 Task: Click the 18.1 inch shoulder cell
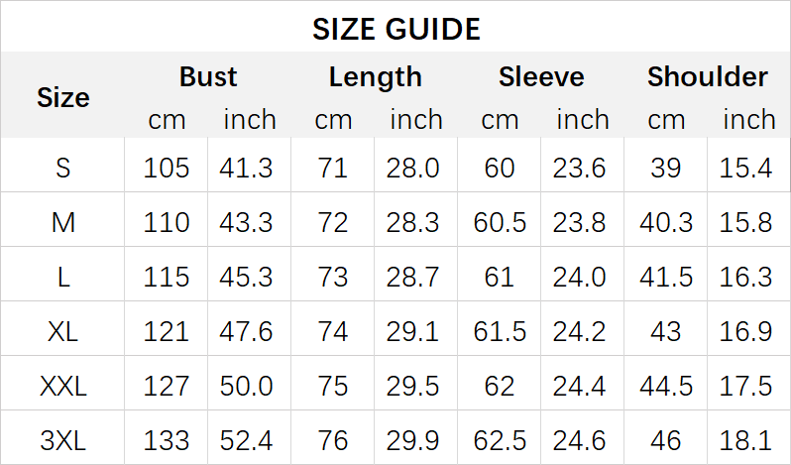746,439
